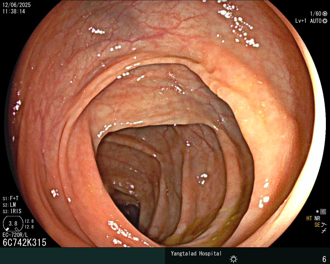
Task: Click the upper 12.8 diameter value
Action: (29, 221)
